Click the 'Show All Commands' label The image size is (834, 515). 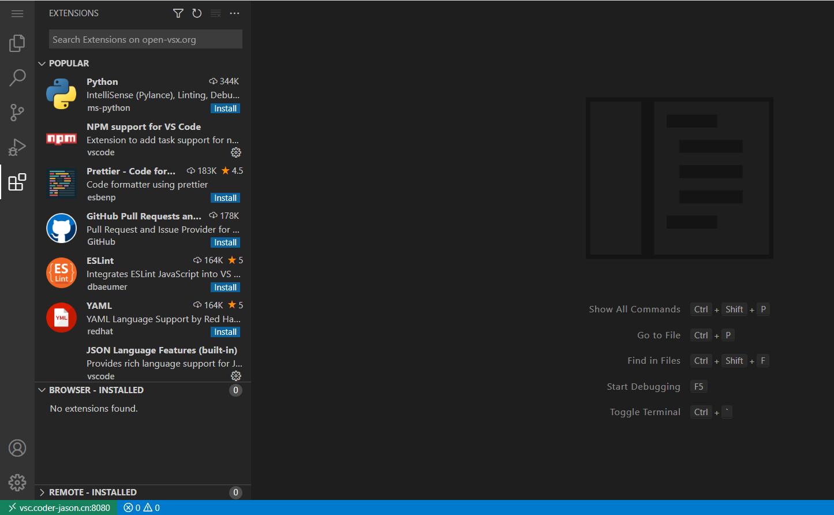pyautogui.click(x=635, y=309)
